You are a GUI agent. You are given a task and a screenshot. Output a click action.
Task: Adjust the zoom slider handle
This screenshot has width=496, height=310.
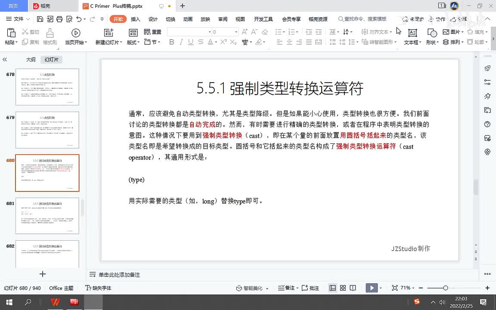pos(445,288)
